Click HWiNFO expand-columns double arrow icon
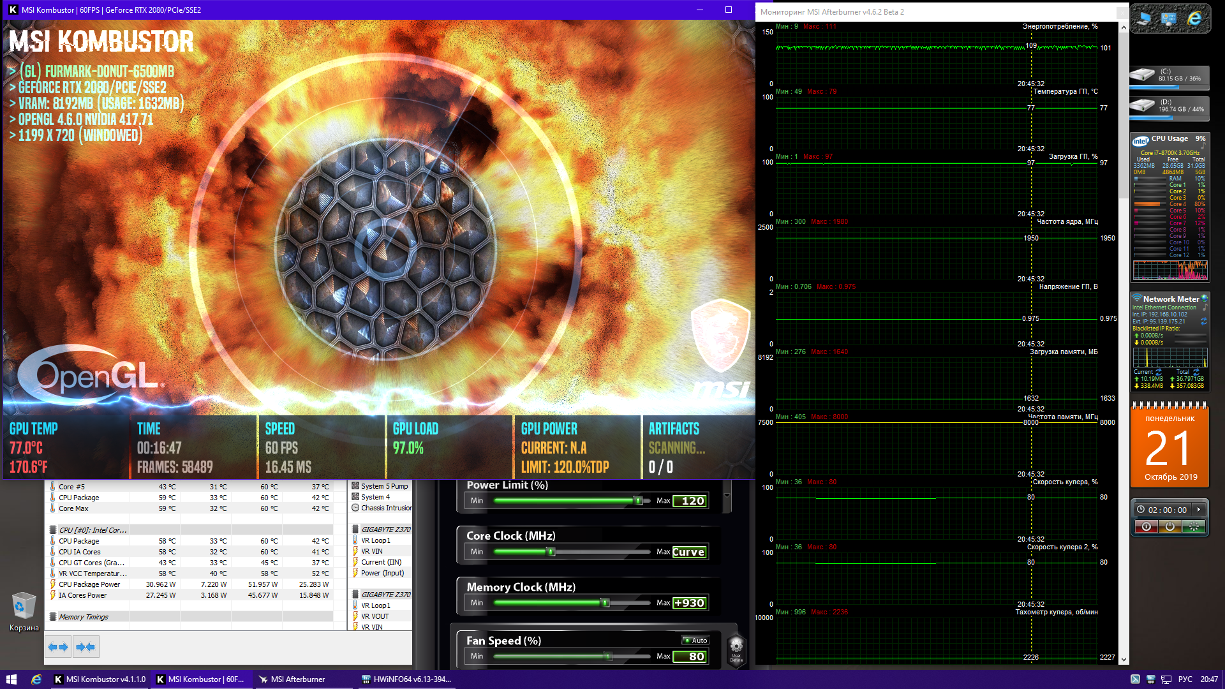This screenshot has height=689, width=1225. click(58, 647)
